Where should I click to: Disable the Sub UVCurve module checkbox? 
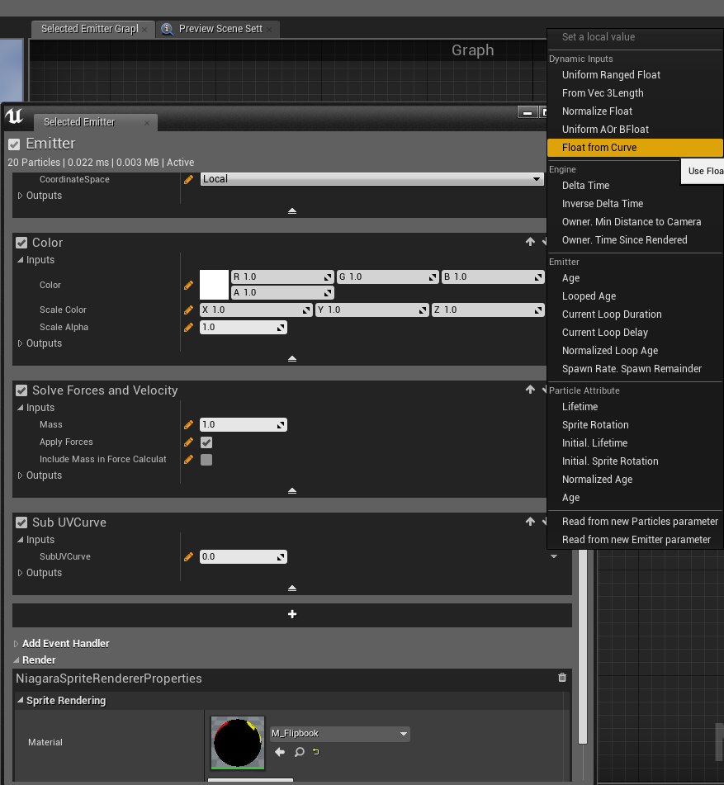21,523
